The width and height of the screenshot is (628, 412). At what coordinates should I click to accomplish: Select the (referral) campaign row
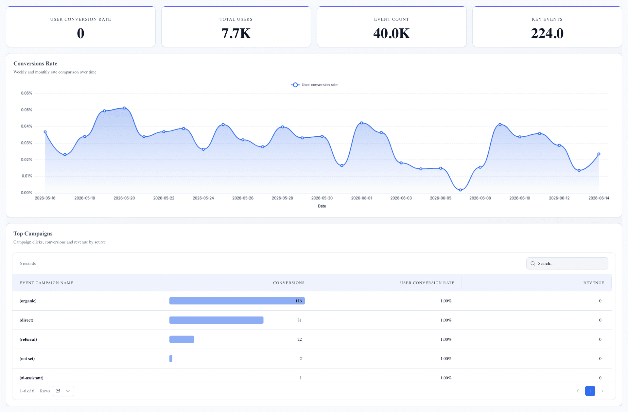pyautogui.click(x=312, y=339)
